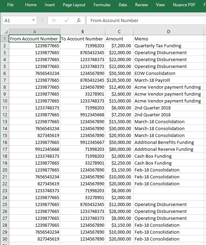The height and width of the screenshot is (245, 206).
Task: Select the Page Layout tab
Action: coord(74,5)
